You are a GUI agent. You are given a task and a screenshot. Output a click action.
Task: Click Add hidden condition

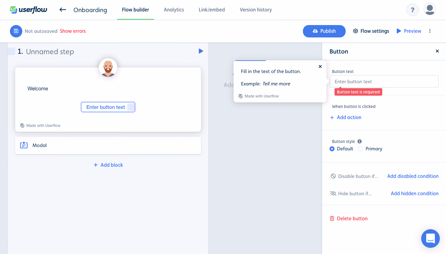pos(415,193)
